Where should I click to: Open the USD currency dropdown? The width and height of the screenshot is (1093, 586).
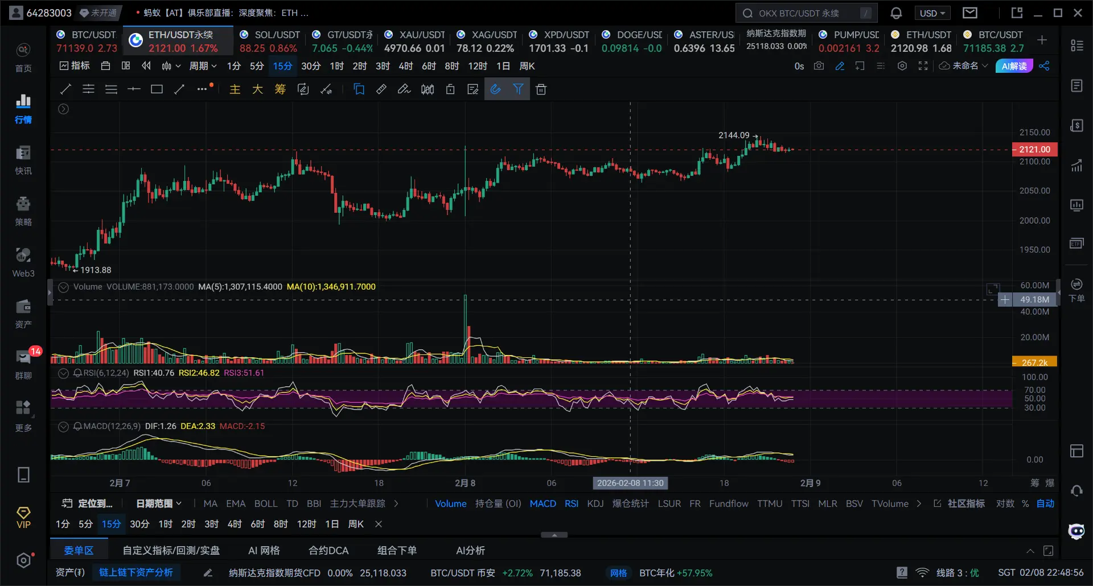point(932,13)
